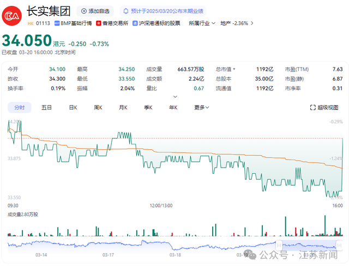Click the 成交量 value 663.57万股

click(x=191, y=69)
